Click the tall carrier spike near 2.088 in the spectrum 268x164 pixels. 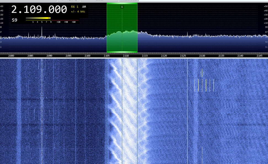pyautogui.click(x=42, y=32)
